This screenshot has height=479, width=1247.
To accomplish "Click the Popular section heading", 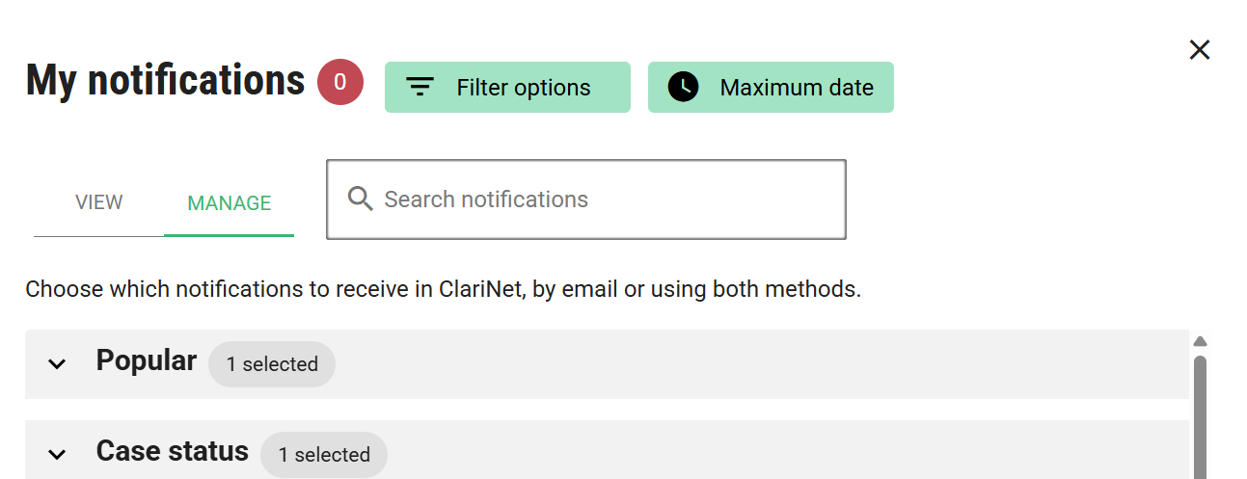I will [x=146, y=360].
